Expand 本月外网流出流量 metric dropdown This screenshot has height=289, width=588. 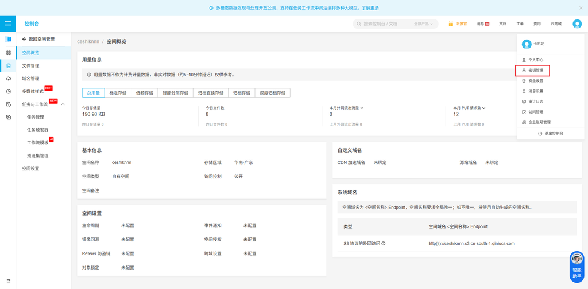tap(362, 108)
